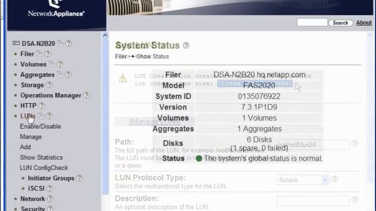
Task: Expand the Aggregates menu section
Action: (x=38, y=74)
